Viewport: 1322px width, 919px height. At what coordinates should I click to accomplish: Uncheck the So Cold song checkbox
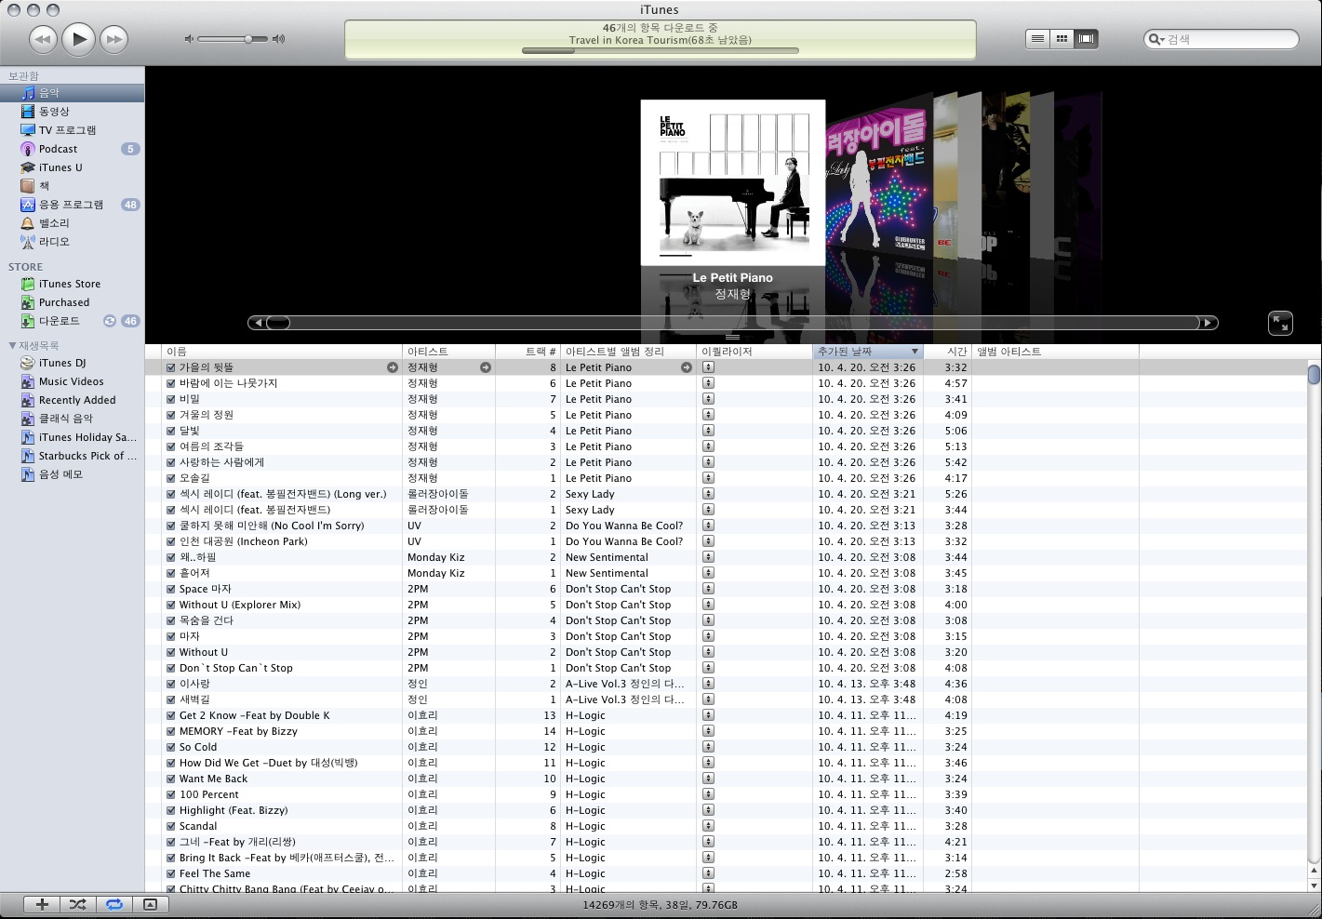(170, 747)
